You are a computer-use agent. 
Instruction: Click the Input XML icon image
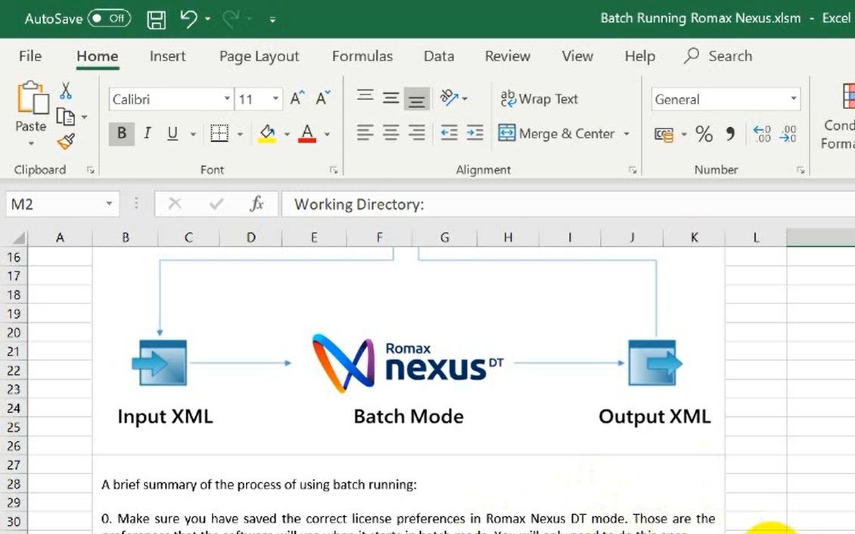tap(160, 362)
